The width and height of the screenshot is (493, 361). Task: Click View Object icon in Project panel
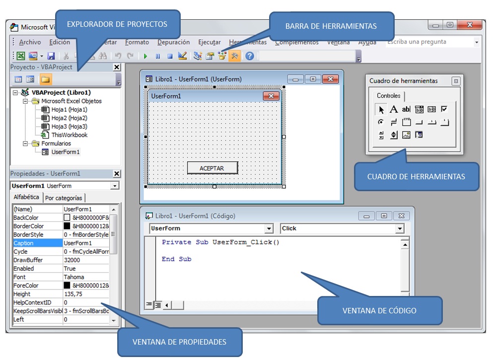(30, 79)
